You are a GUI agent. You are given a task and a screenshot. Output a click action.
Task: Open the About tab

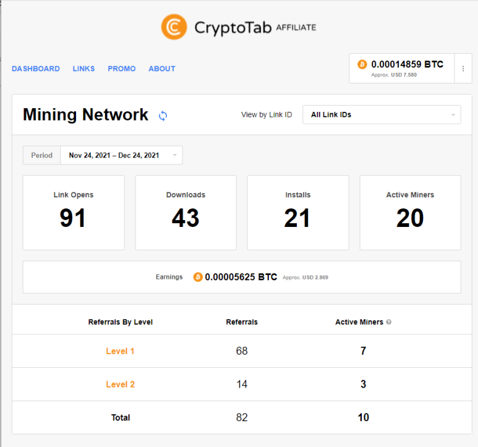(162, 69)
